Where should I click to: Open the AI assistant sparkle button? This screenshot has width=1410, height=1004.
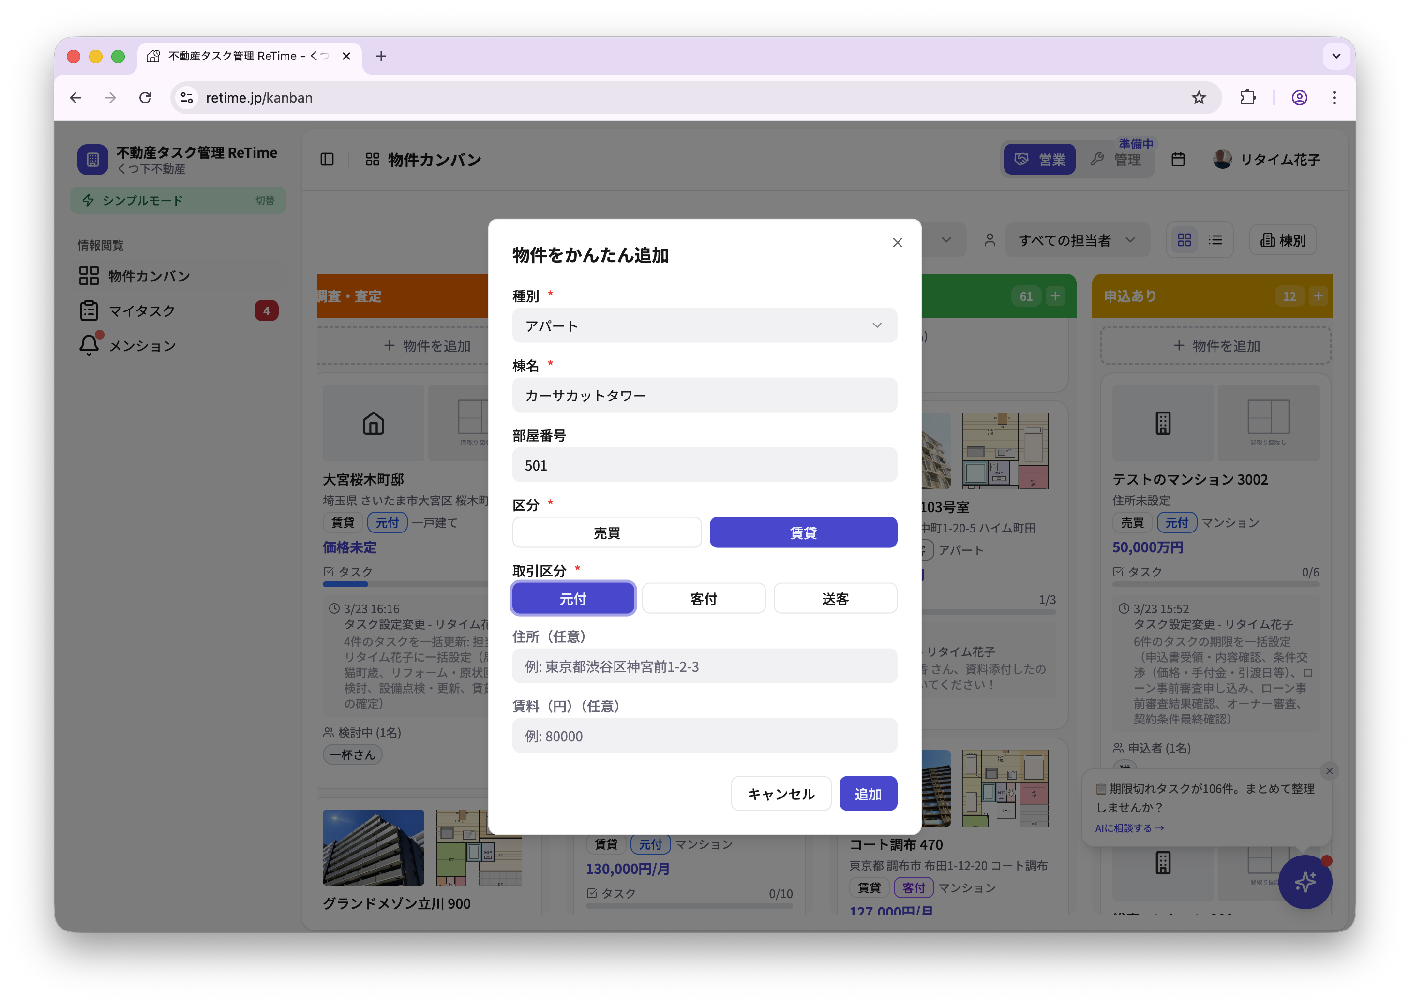1305,882
